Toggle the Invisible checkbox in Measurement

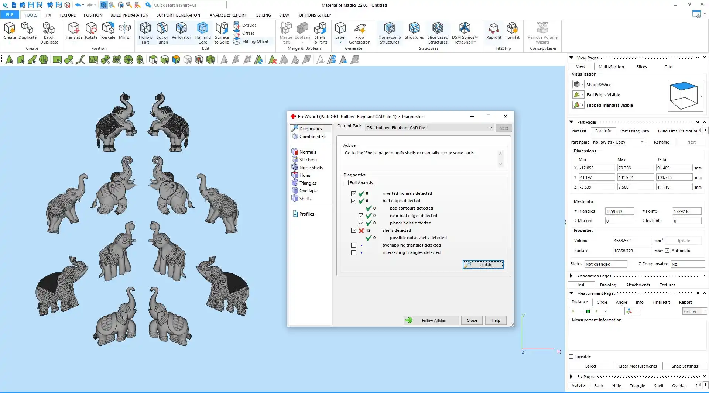tap(571, 356)
